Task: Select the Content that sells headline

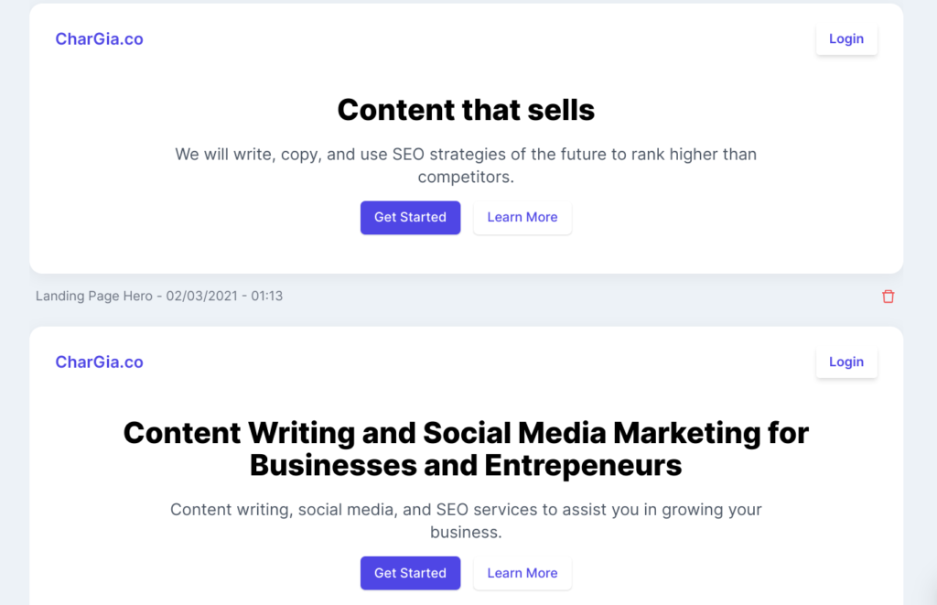Action: pos(466,110)
